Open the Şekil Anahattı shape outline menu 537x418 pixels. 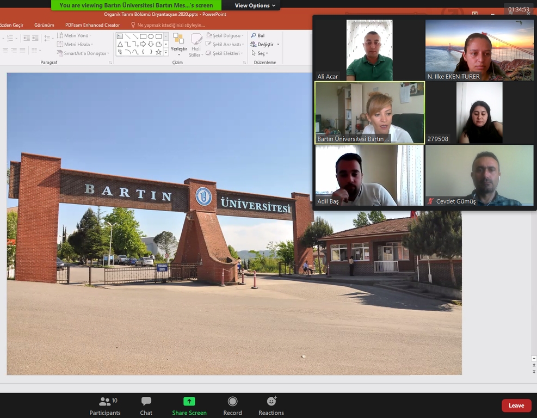coord(225,44)
